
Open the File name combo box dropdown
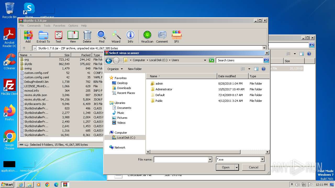click(x=210, y=160)
